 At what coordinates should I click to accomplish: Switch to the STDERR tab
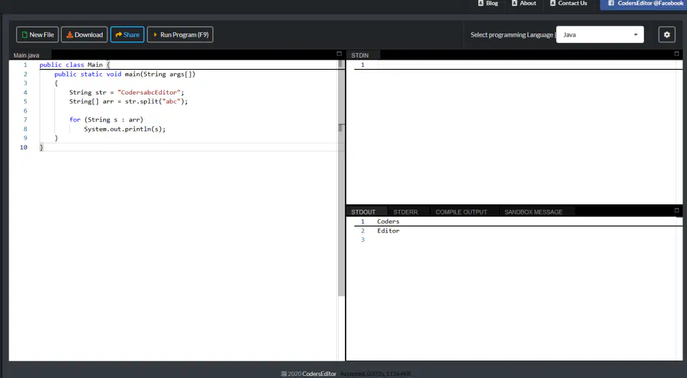click(x=405, y=212)
